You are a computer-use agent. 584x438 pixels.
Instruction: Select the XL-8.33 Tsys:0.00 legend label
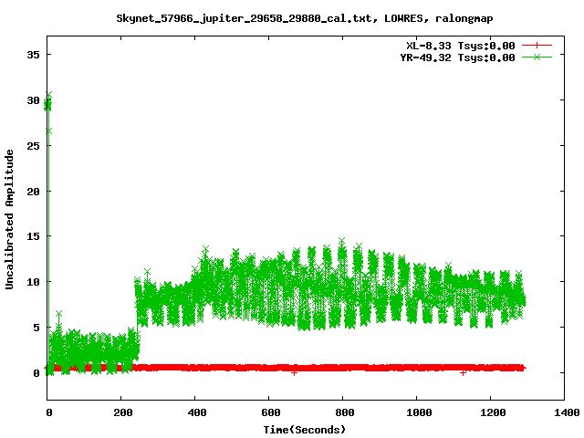tap(461, 46)
